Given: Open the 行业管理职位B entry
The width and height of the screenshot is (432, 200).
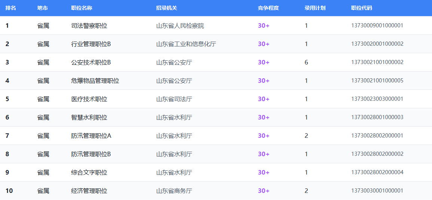Looking at the screenshot, I should point(91,44).
